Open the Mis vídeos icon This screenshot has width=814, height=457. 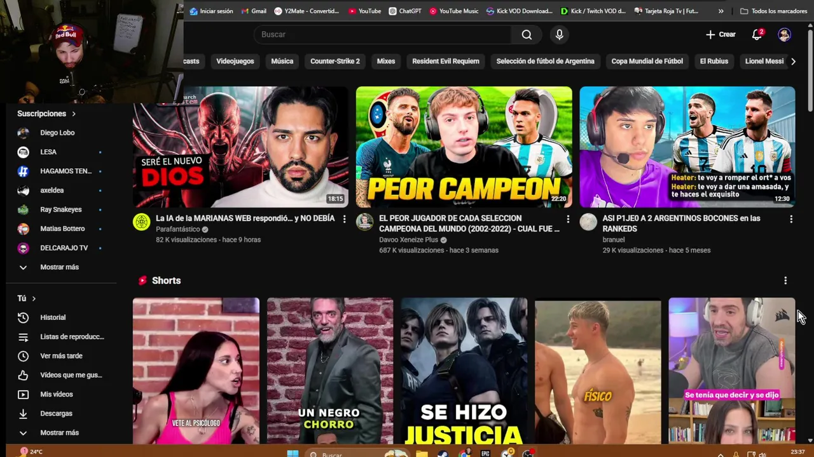pyautogui.click(x=23, y=394)
